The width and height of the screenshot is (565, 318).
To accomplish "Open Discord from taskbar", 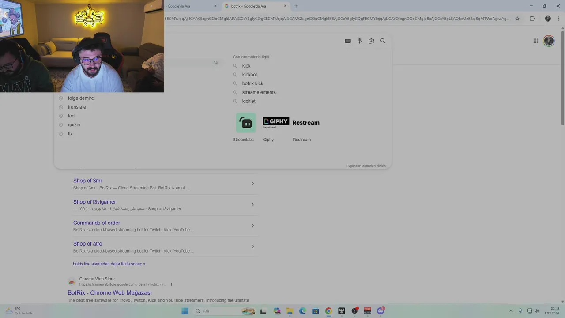I will 380,311.
